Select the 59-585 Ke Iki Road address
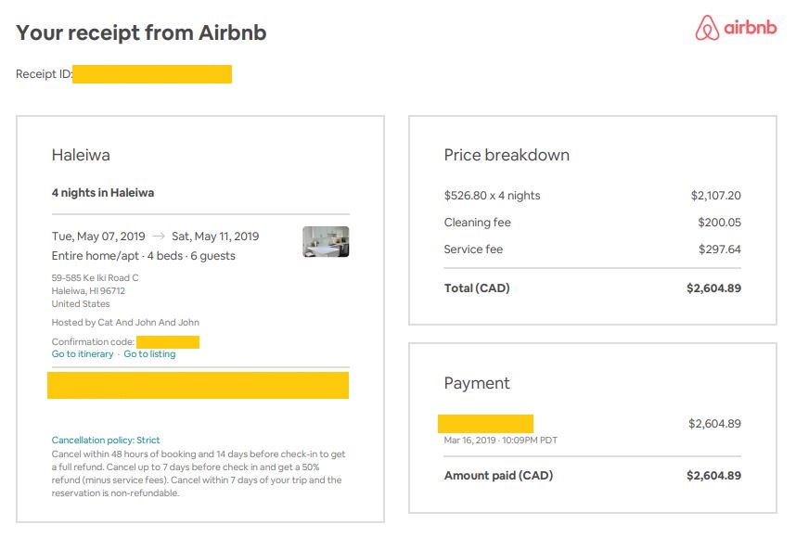796x537 pixels. coord(96,277)
